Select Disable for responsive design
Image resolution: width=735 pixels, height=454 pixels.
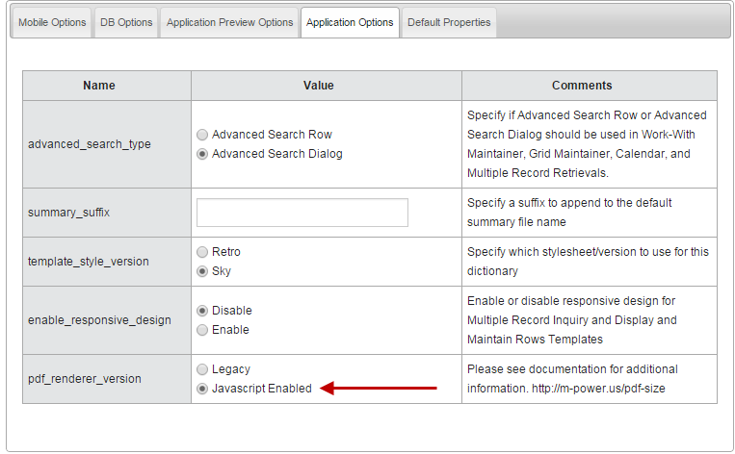(202, 311)
